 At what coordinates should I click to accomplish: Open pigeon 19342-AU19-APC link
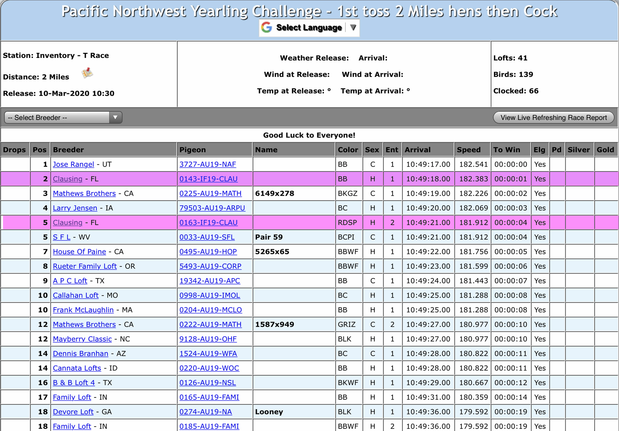click(210, 281)
